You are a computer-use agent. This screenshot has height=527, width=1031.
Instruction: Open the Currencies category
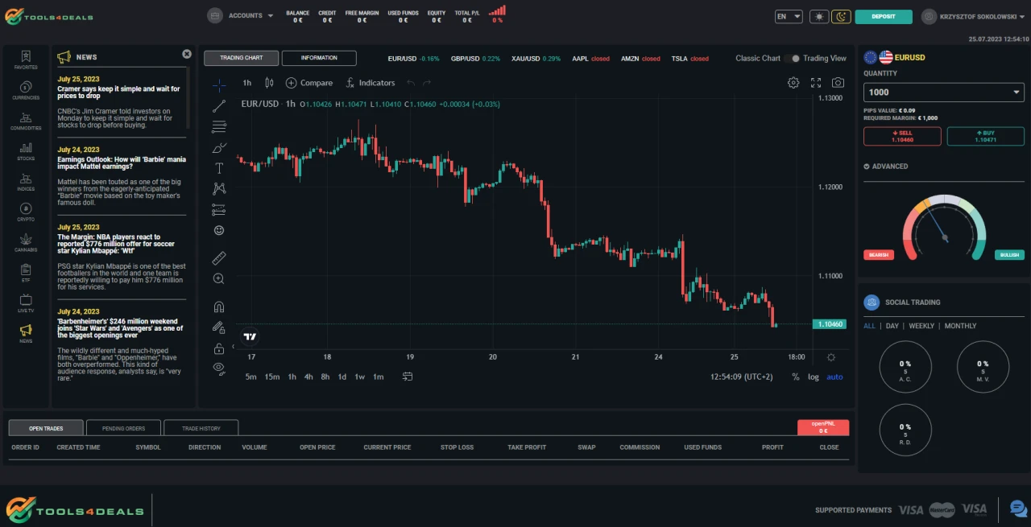click(x=26, y=91)
